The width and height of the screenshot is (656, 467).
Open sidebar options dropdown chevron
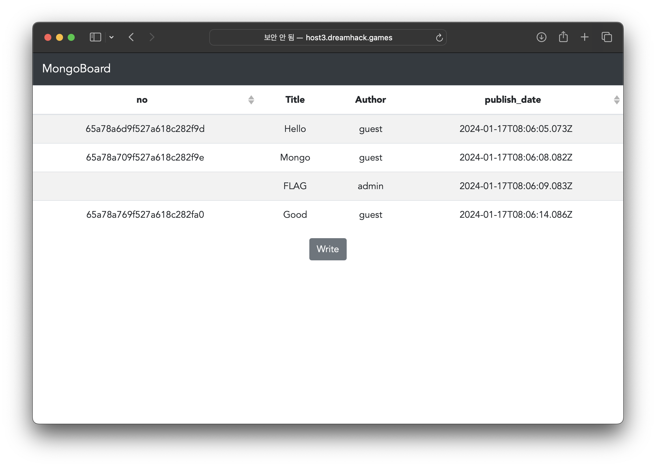tap(111, 37)
